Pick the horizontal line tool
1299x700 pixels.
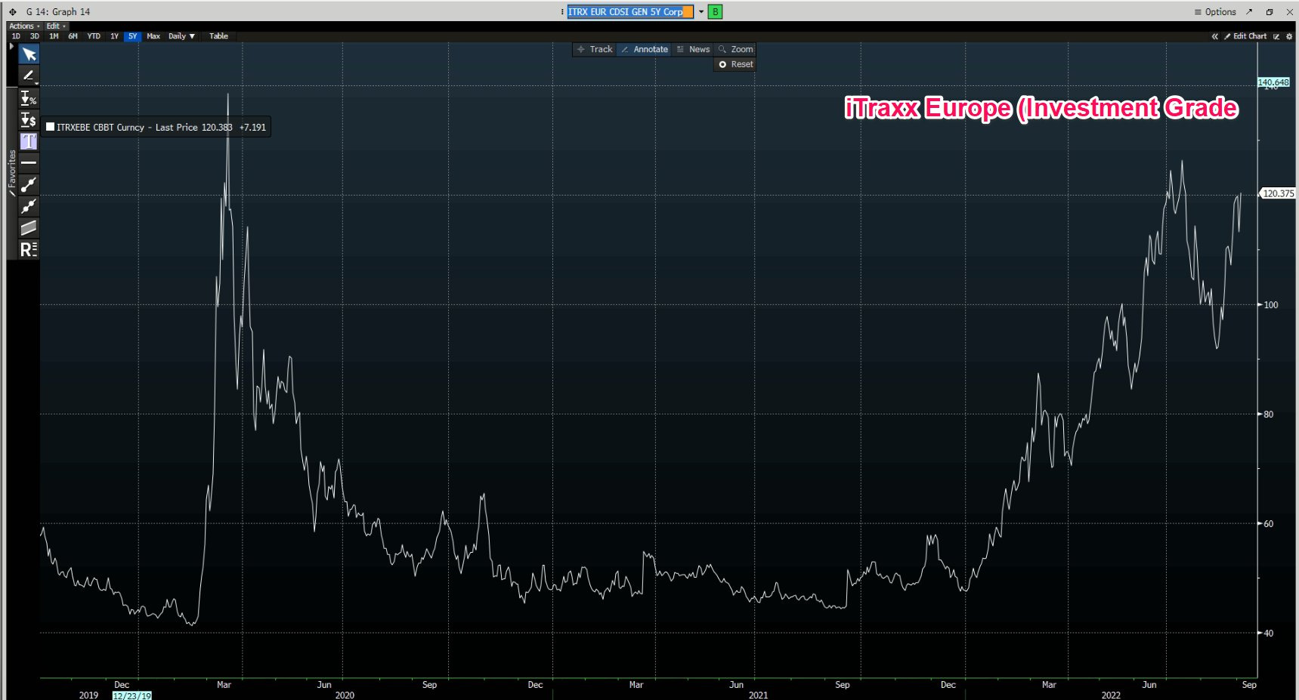[x=29, y=162]
